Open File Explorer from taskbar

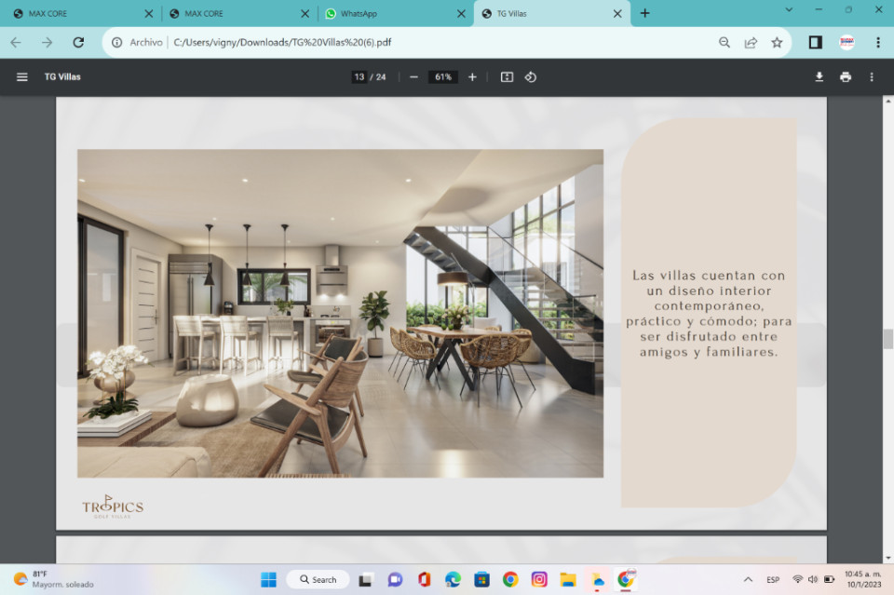click(568, 579)
